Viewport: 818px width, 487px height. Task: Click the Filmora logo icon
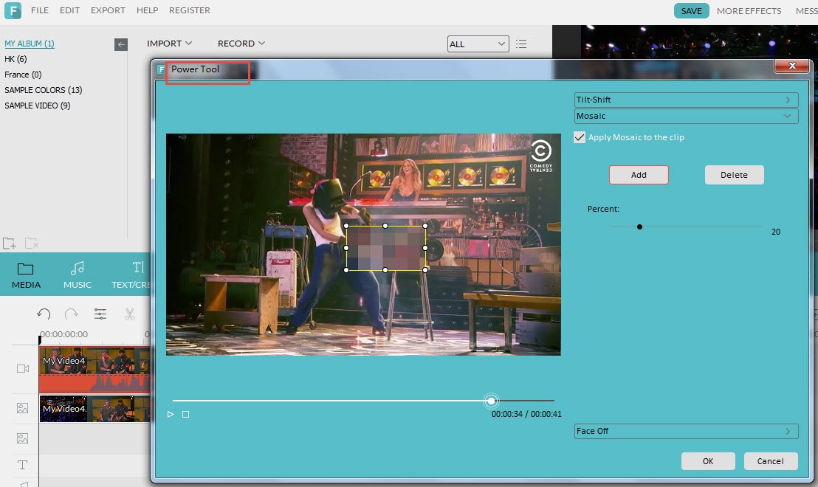13,10
